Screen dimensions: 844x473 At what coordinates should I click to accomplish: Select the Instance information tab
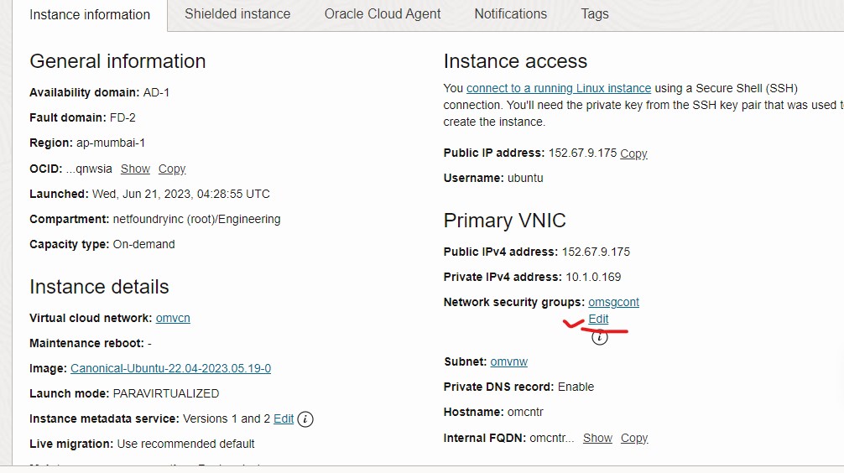click(90, 15)
